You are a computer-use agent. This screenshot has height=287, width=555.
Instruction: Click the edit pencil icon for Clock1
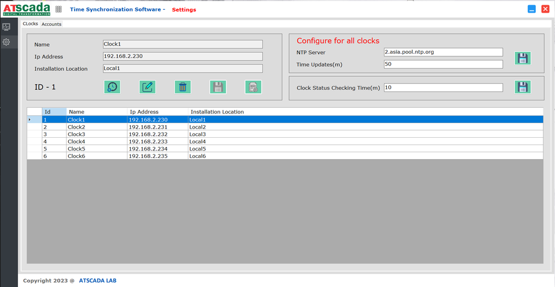click(x=147, y=87)
